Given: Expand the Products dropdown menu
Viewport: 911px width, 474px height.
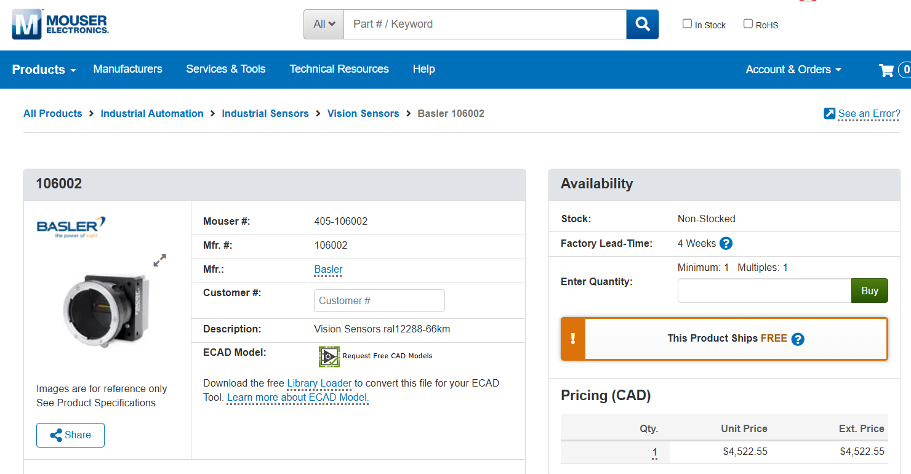Looking at the screenshot, I should pos(44,70).
